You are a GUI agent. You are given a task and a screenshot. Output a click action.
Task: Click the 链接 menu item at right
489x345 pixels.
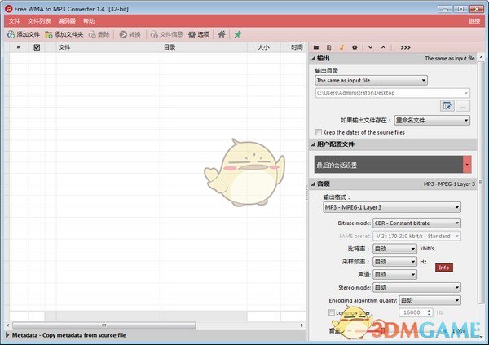pyautogui.click(x=474, y=21)
